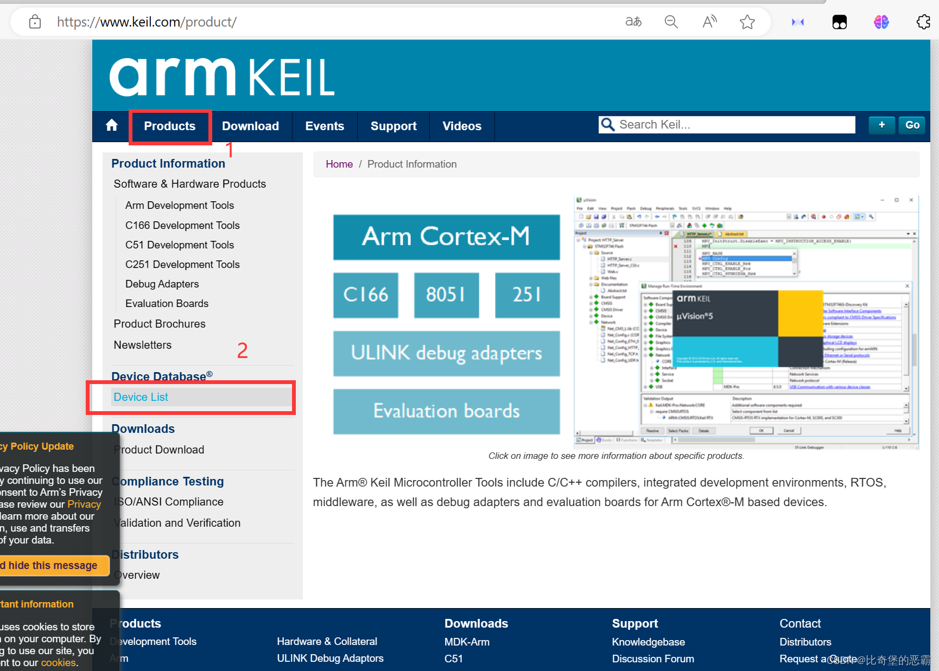
Task: Click the arm KEIL logo
Action: pos(222,76)
